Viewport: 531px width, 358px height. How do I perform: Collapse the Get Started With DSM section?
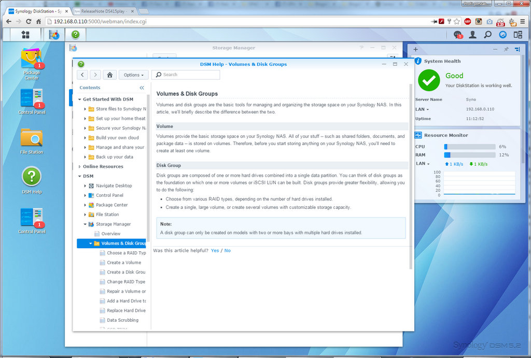coord(79,99)
